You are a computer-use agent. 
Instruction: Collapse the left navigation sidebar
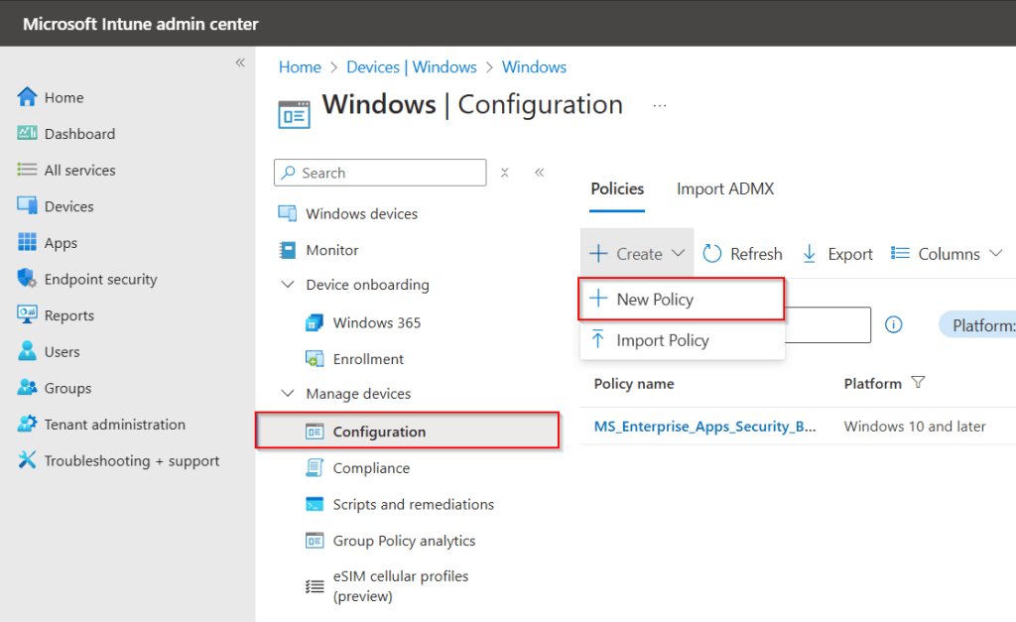point(239,62)
